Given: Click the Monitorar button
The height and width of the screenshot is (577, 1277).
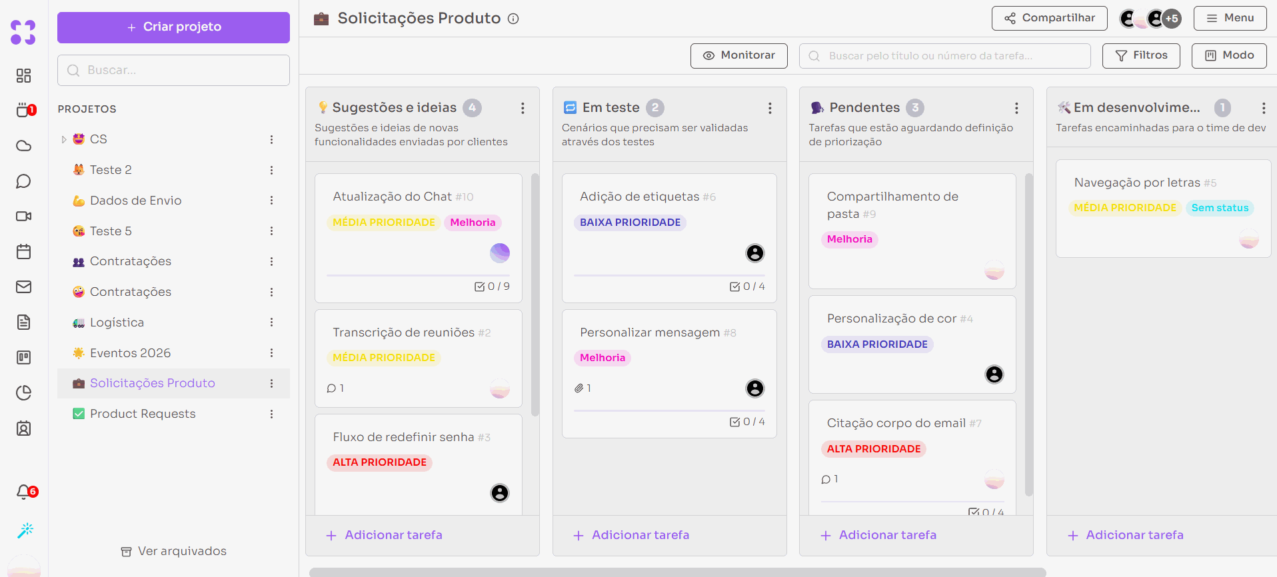Looking at the screenshot, I should pos(738,55).
